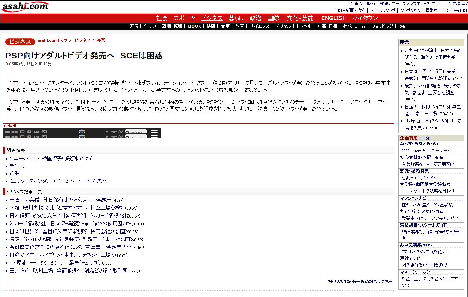Click ビジネス記事一覧の続きはこちら link
The width and height of the screenshot is (468, 297).
[x=360, y=282]
